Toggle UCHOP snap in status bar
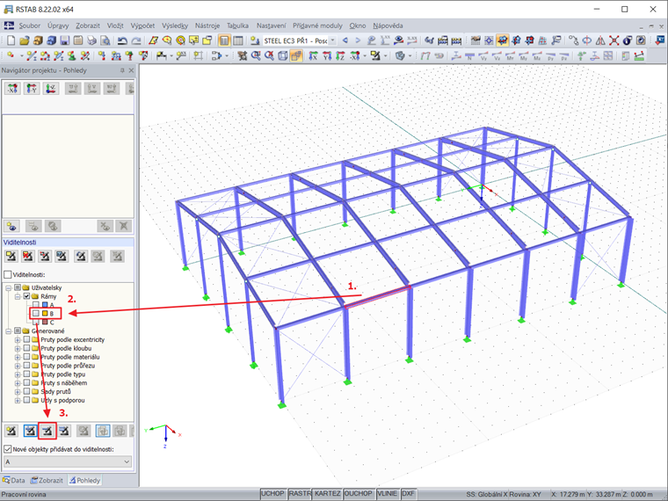Viewport: 668px width, 501px height. 272,494
